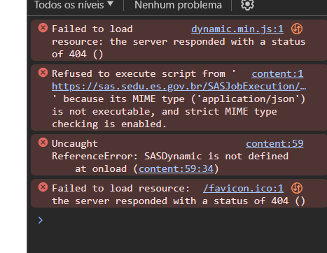
Task: Select the 'SASDynamic is not defined' error message
Action: (x=216, y=156)
